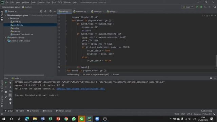This screenshot has width=217, height=122.
Task: Click Project panel horizontal scrollbar
Action: (24, 75)
